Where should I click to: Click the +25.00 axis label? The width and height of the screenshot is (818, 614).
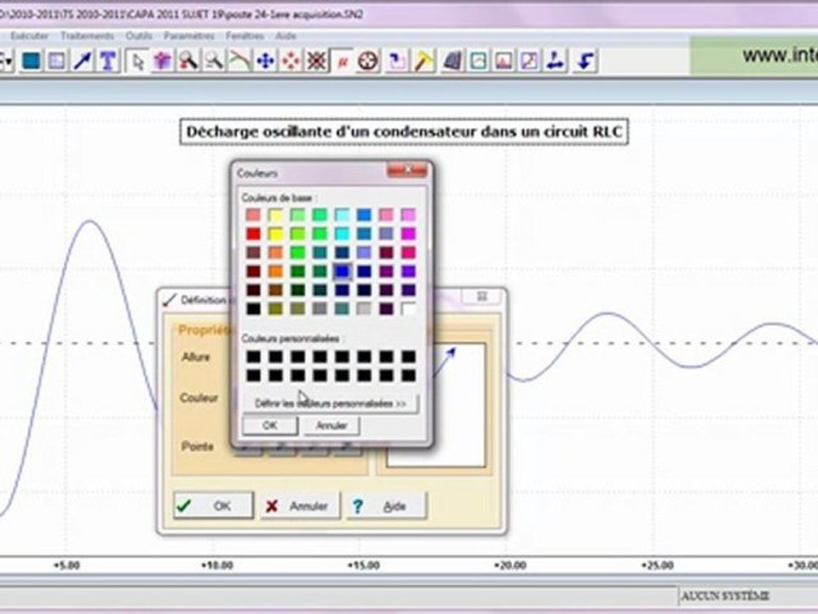(x=657, y=565)
